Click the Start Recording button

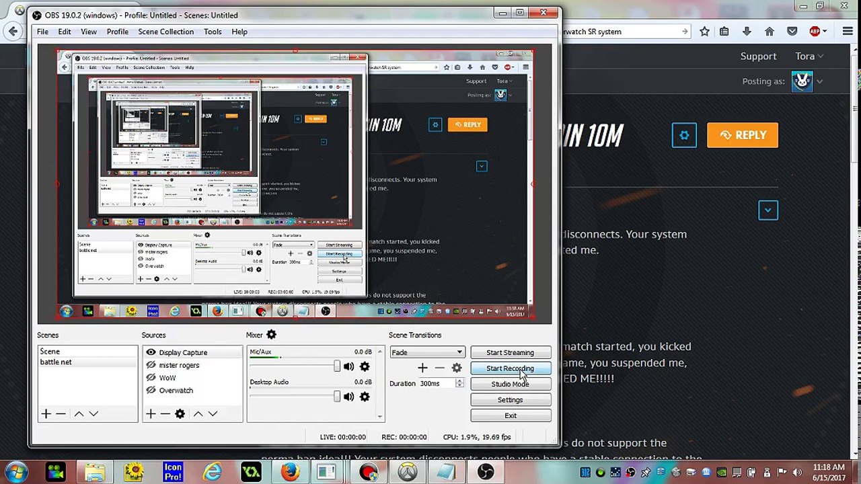click(511, 368)
